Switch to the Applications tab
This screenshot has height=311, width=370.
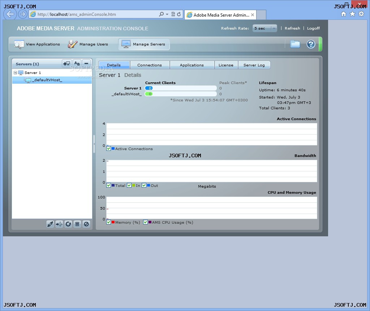tap(192, 65)
